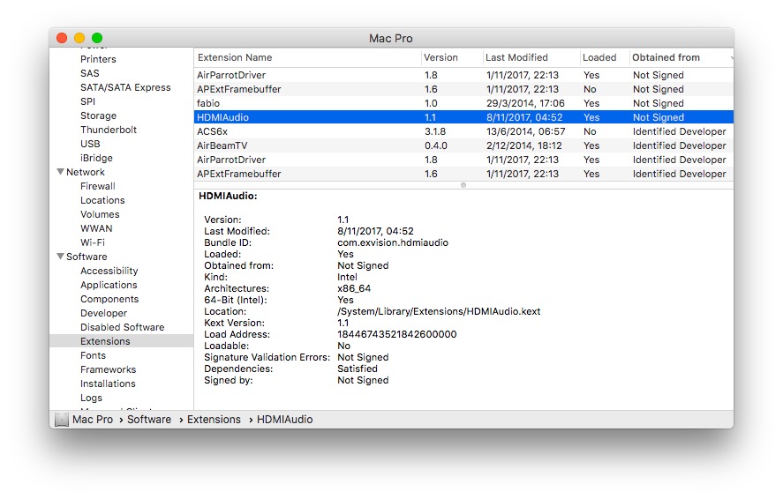Open Volumes under Network
Viewport: 783px width, 499px height.
[x=100, y=214]
